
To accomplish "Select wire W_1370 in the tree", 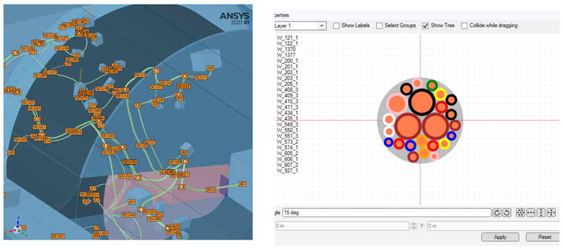I will [x=286, y=49].
